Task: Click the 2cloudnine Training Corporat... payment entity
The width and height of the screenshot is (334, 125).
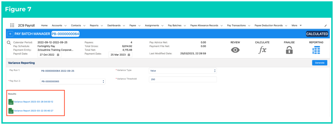Action: 55,50
